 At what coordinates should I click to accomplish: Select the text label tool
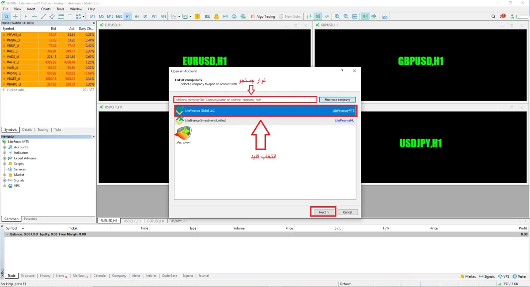(x=70, y=16)
